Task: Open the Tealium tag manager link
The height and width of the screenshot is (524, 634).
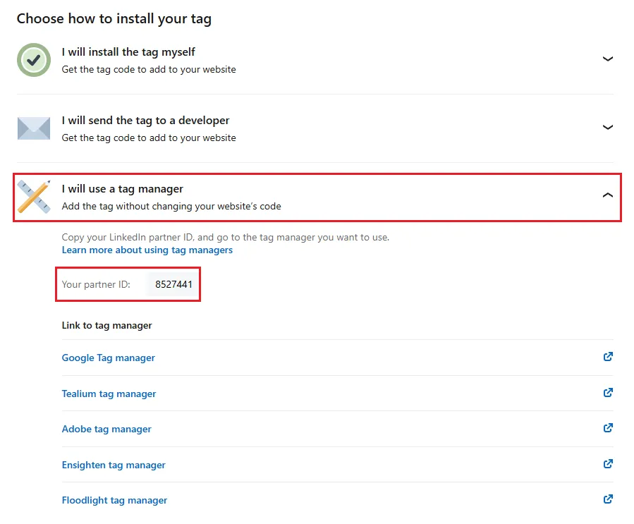Action: point(109,394)
